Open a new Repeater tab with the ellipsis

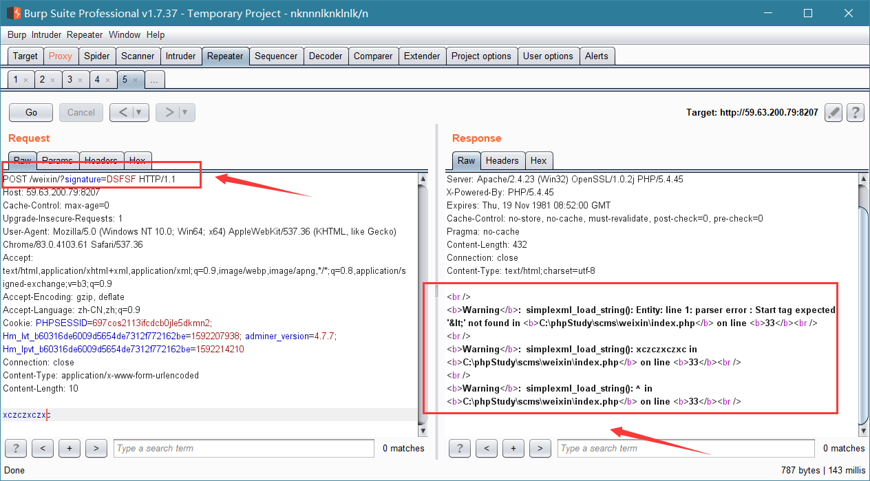(x=154, y=80)
